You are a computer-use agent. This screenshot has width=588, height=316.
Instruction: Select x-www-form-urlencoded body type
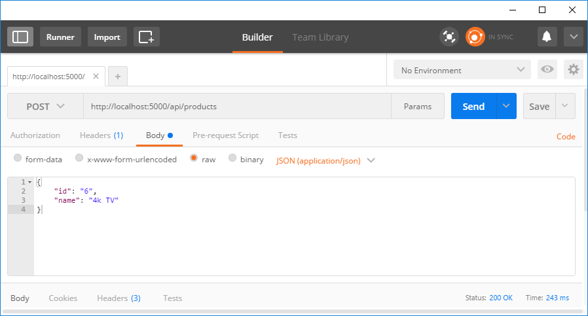79,159
